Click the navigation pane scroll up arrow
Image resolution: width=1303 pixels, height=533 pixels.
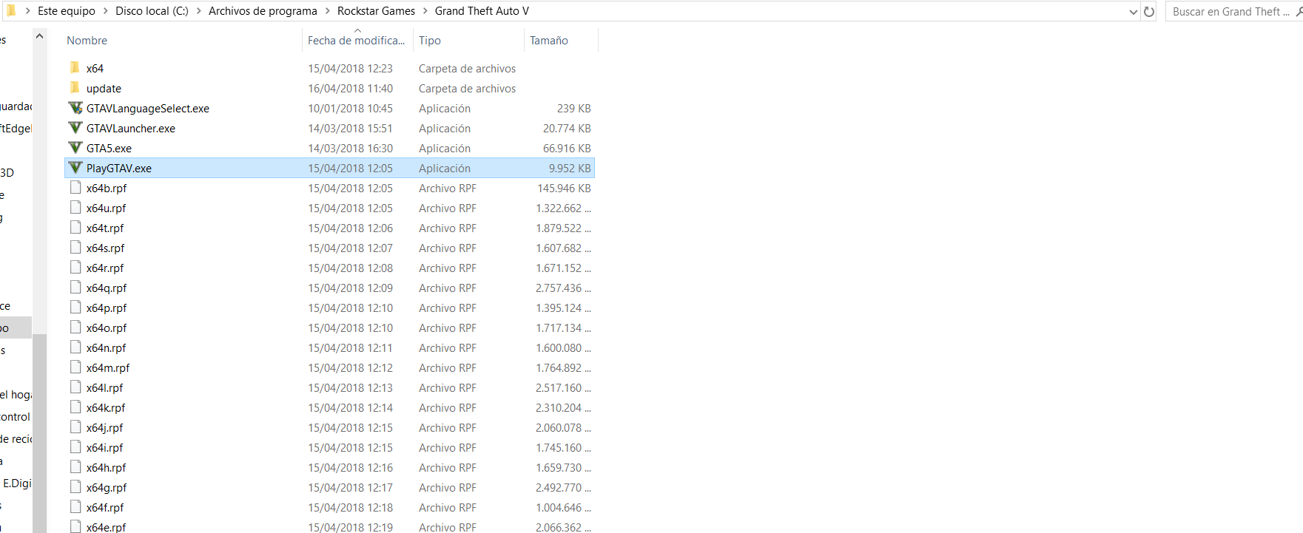(39, 36)
